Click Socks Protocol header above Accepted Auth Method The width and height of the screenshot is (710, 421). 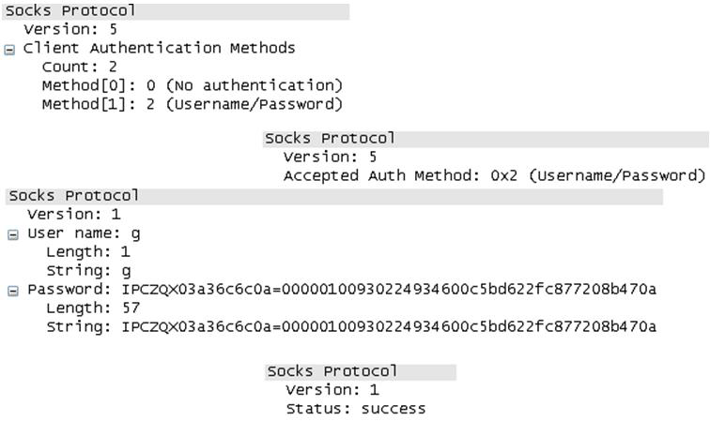click(x=330, y=139)
